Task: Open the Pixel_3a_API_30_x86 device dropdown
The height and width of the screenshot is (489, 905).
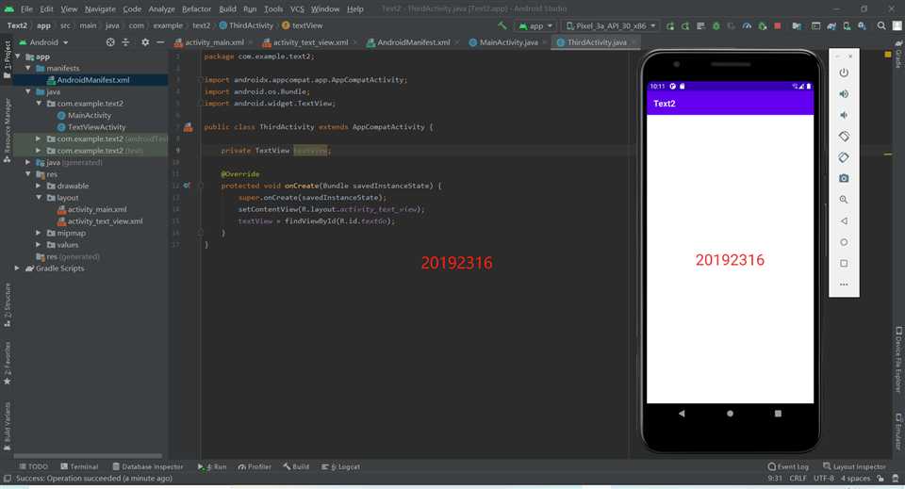Action: [x=611, y=26]
